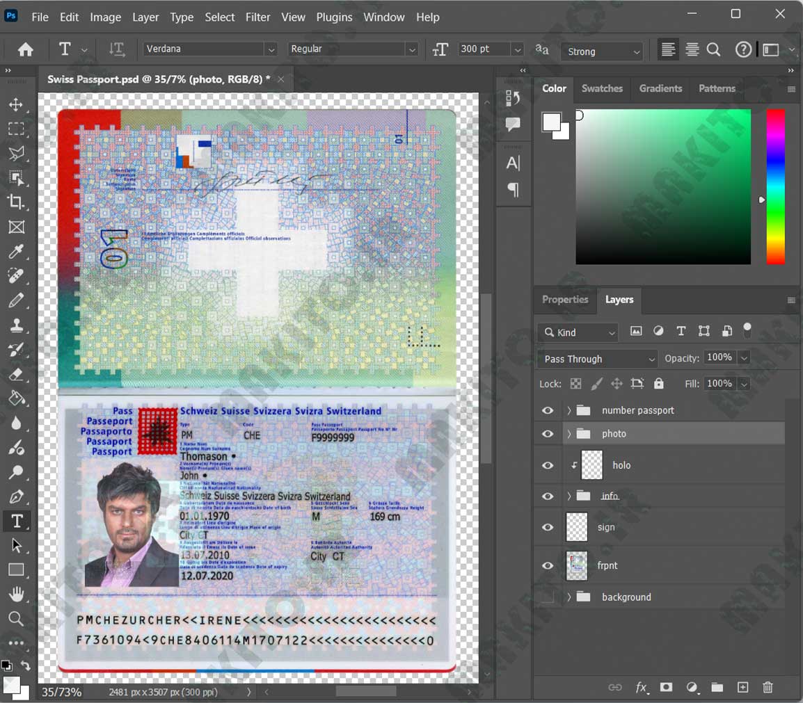803x703 pixels.
Task: Open the Filter menu
Action: [257, 17]
